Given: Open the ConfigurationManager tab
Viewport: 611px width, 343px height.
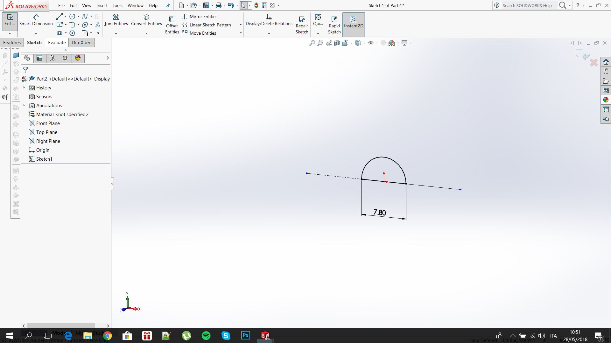Looking at the screenshot, I should (x=52, y=58).
